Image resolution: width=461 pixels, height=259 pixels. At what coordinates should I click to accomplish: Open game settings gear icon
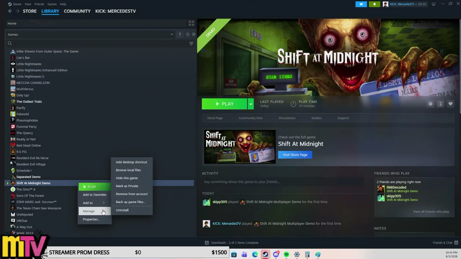[430, 104]
